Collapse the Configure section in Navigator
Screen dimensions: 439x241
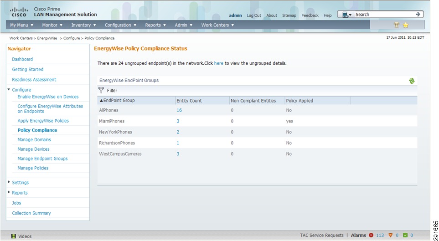click(x=9, y=90)
